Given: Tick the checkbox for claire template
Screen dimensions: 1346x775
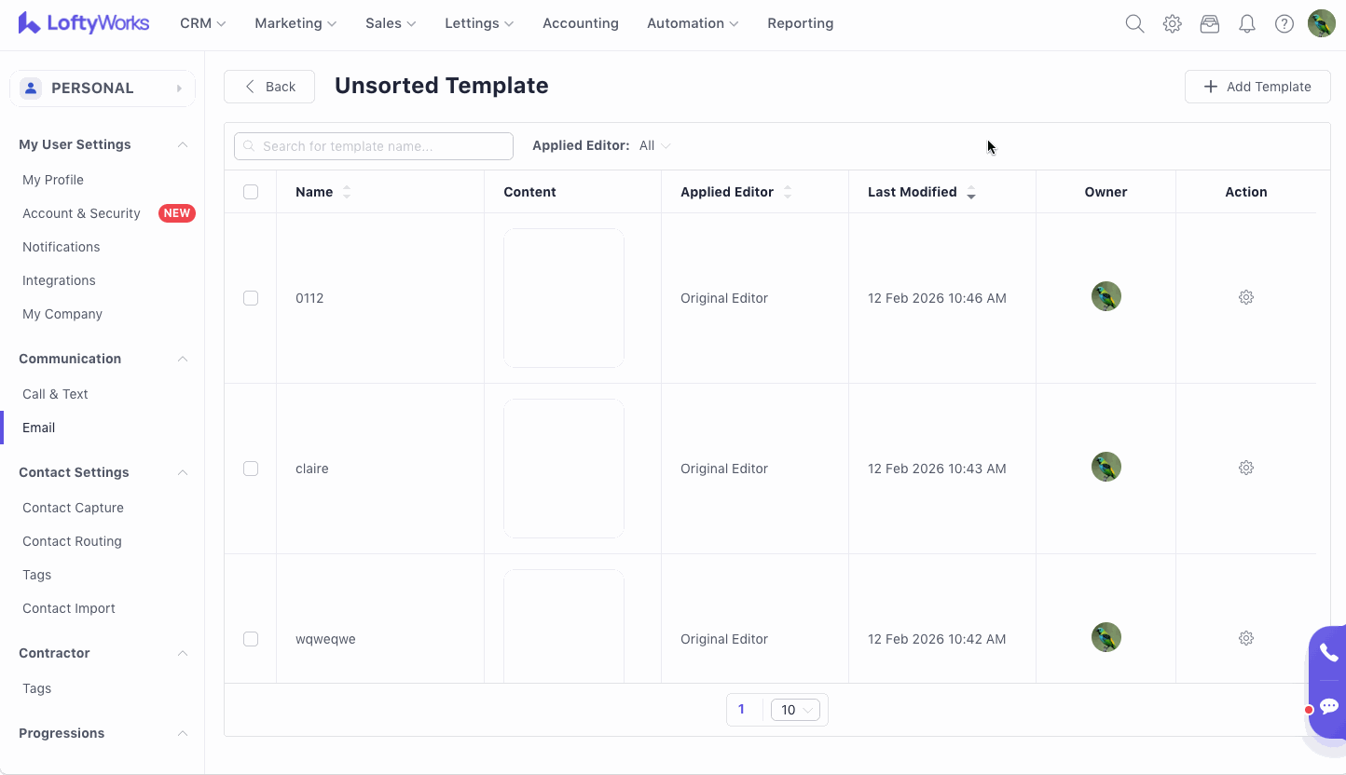Looking at the screenshot, I should (251, 469).
